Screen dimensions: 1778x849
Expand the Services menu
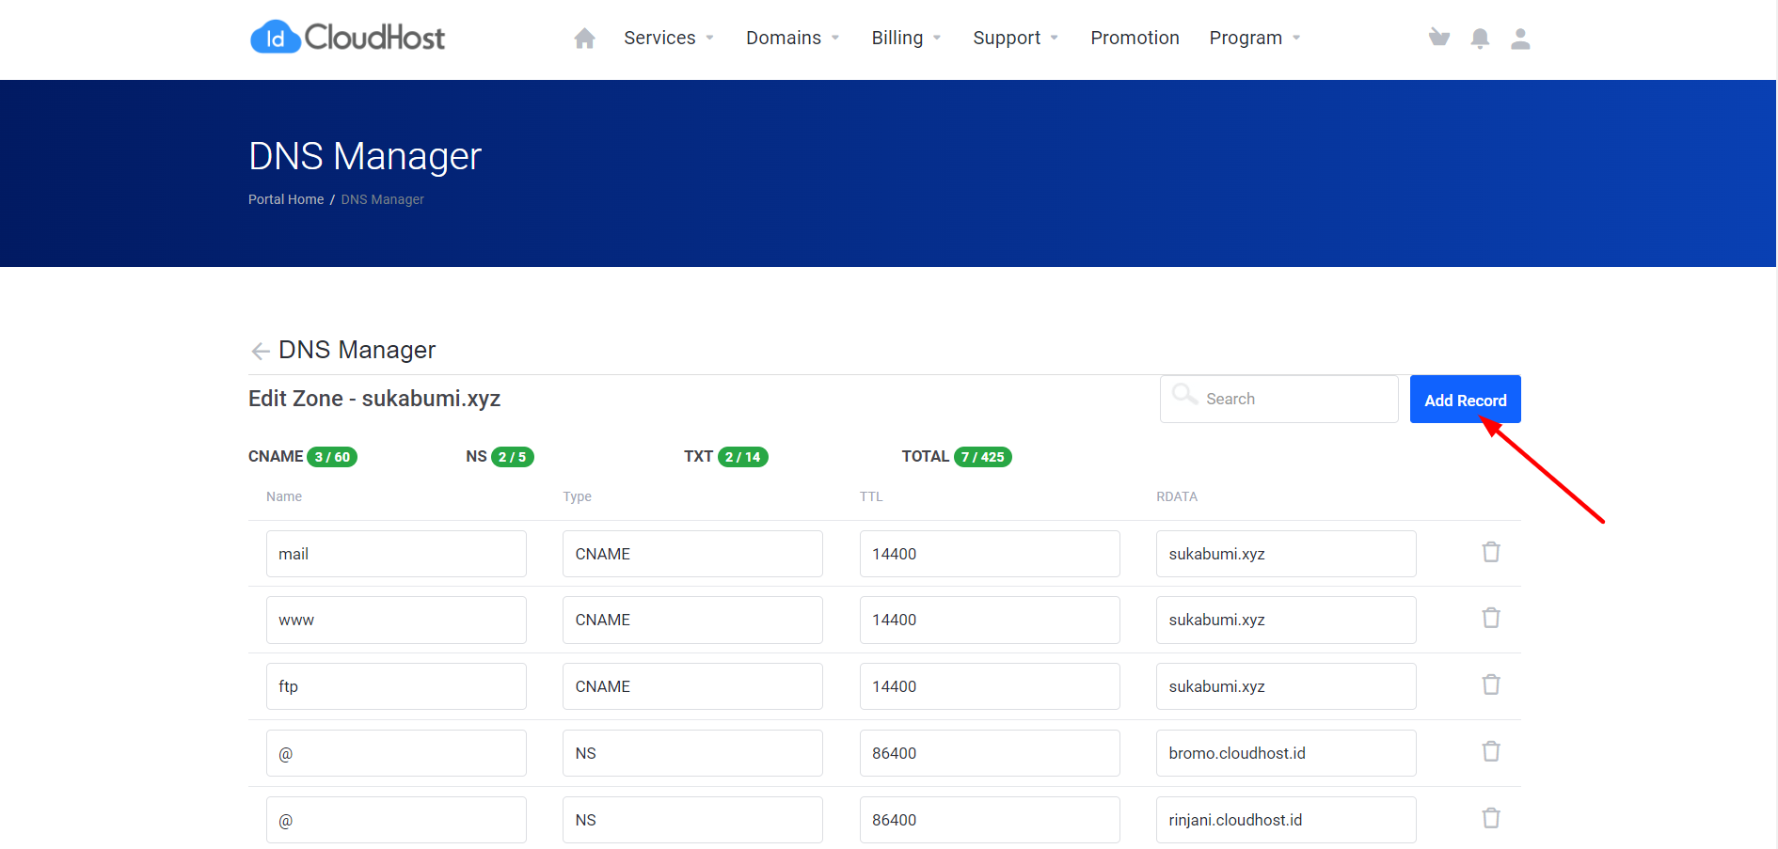click(x=669, y=38)
